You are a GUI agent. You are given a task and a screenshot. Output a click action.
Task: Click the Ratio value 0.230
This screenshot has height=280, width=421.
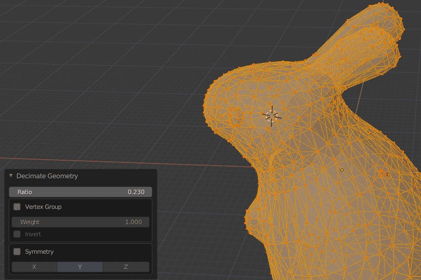pyautogui.click(x=136, y=192)
